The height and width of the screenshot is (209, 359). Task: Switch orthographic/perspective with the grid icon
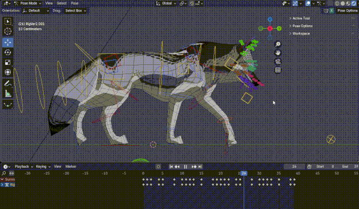(x=278, y=70)
